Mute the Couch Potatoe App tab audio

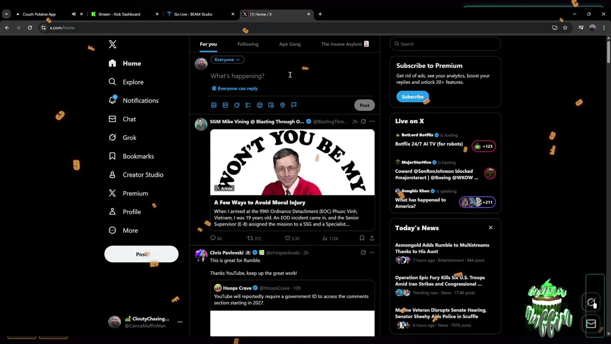point(74,14)
